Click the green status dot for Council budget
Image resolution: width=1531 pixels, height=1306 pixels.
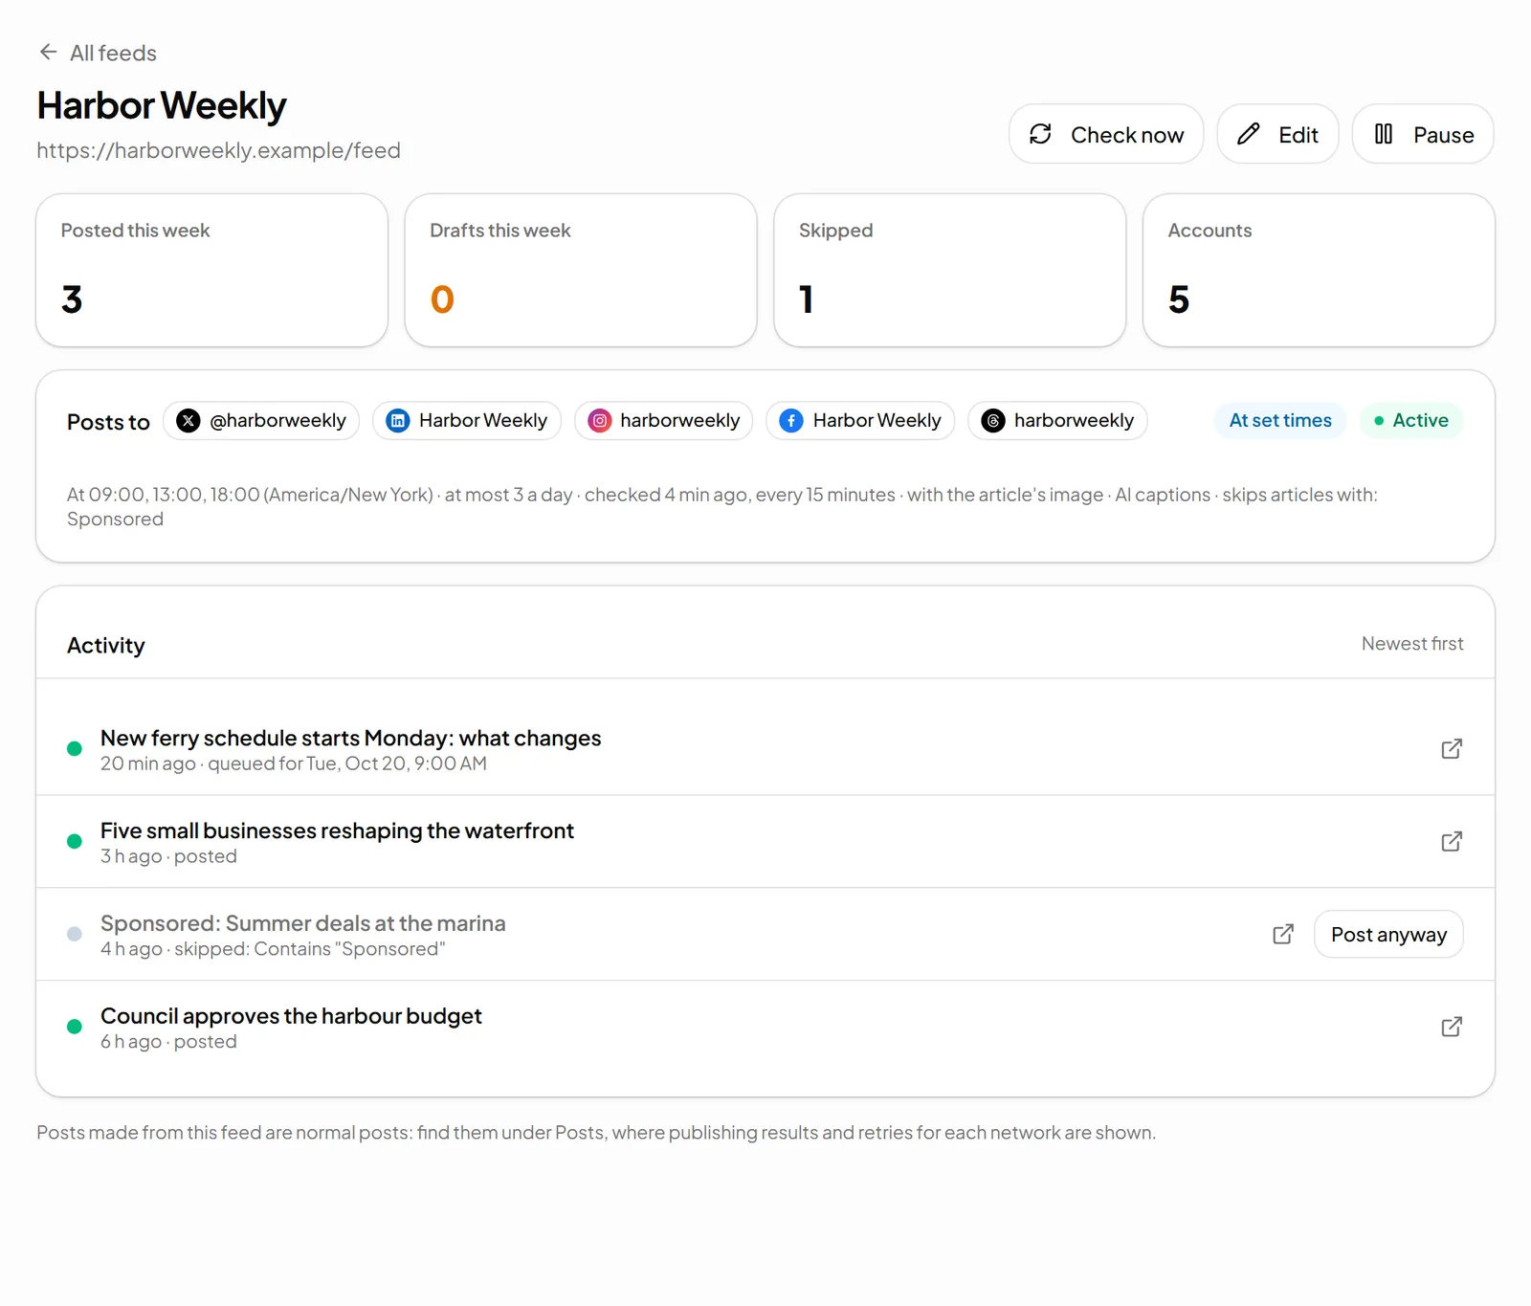(x=75, y=1028)
